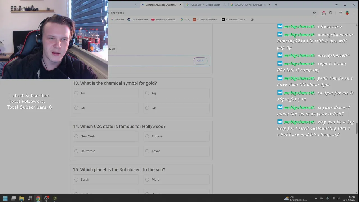The width and height of the screenshot is (359, 202).
Task: Open the red extension icon with badge
Action: pos(323,13)
